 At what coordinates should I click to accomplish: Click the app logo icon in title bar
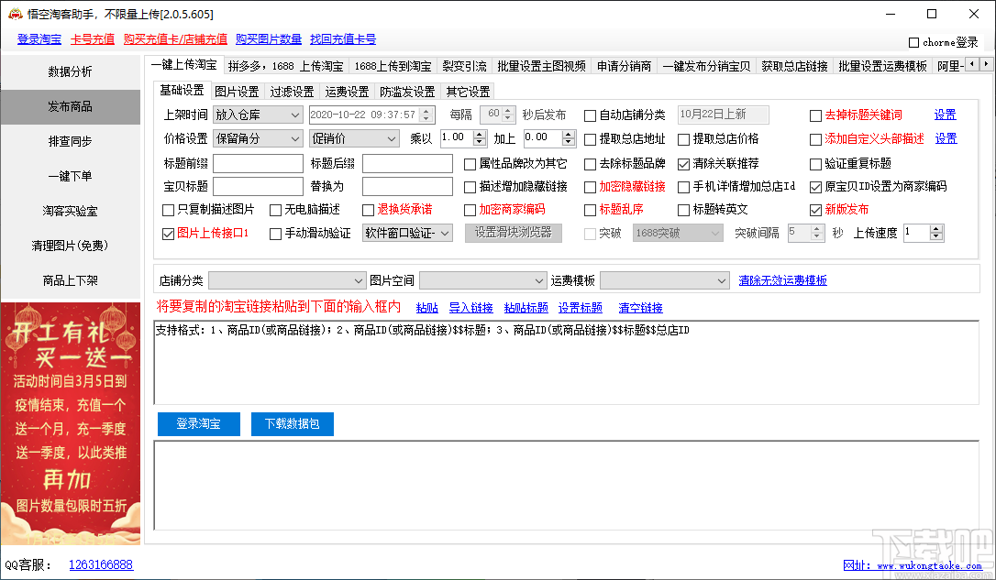(x=15, y=14)
